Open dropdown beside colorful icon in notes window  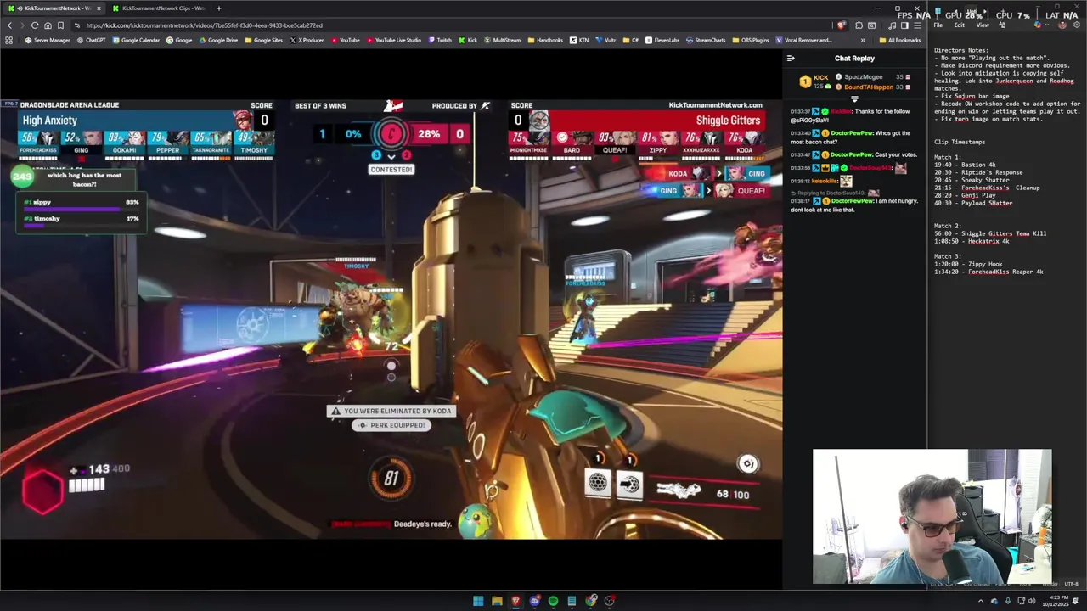tap(1047, 25)
